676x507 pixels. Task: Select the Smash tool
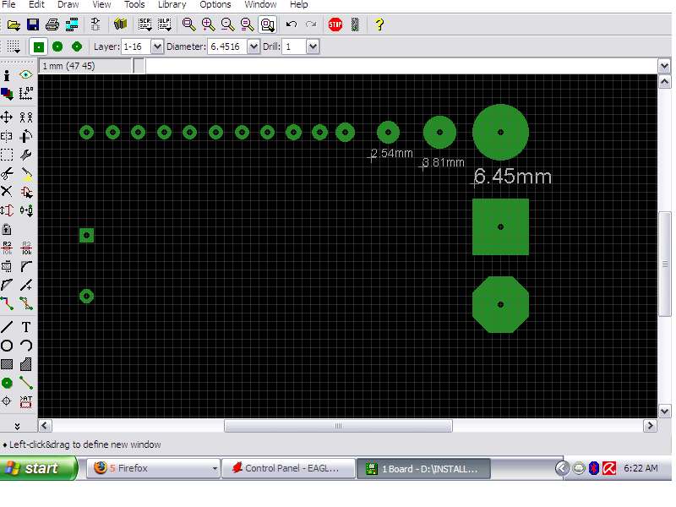[7, 266]
